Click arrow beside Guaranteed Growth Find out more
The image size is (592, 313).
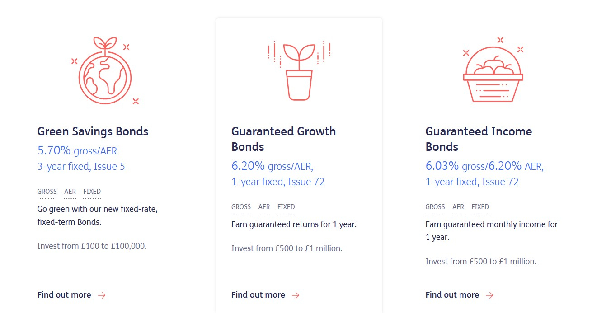[x=296, y=295]
